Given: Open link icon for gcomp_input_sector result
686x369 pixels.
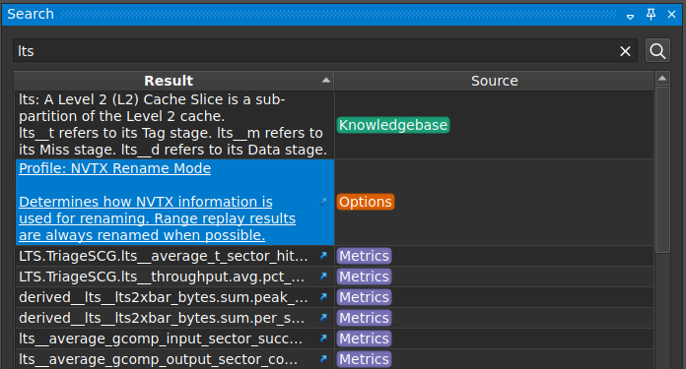Looking at the screenshot, I should coord(323,338).
